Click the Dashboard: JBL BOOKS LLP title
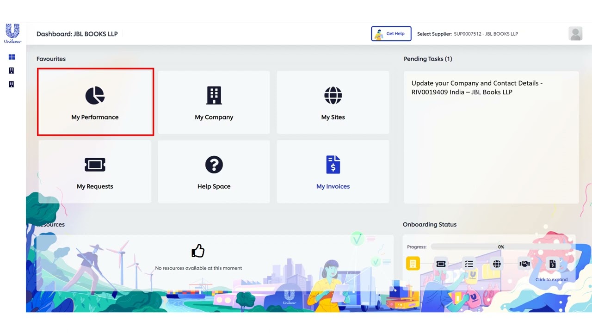This screenshot has height=333, width=592. (77, 34)
